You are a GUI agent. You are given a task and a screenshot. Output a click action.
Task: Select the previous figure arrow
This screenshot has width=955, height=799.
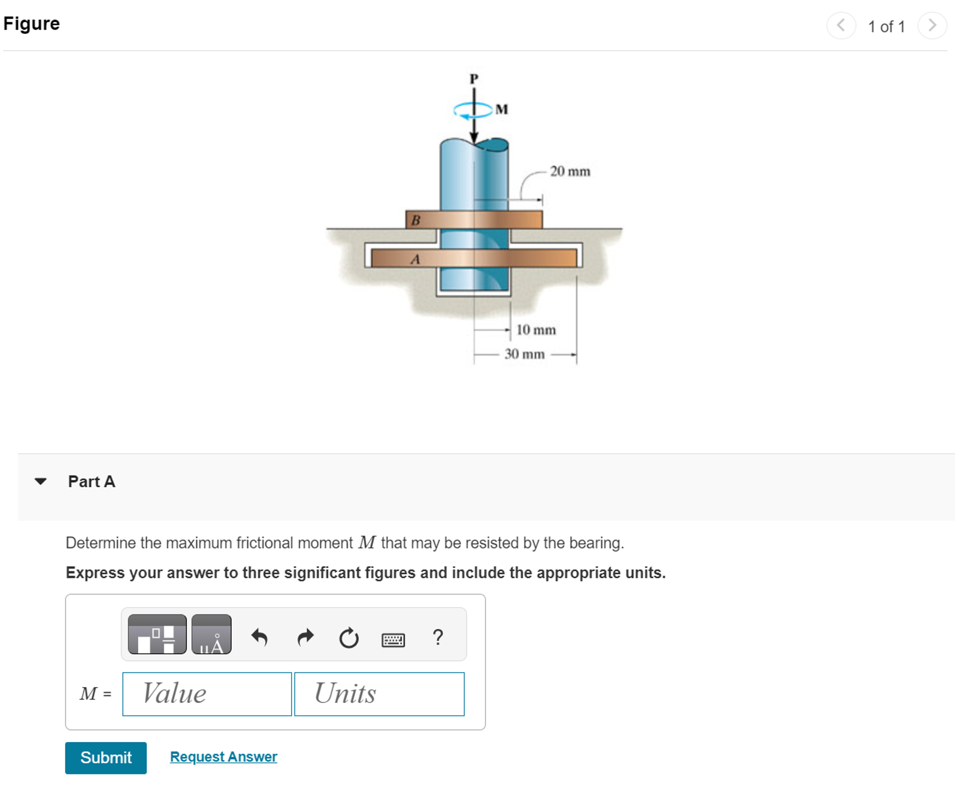841,26
